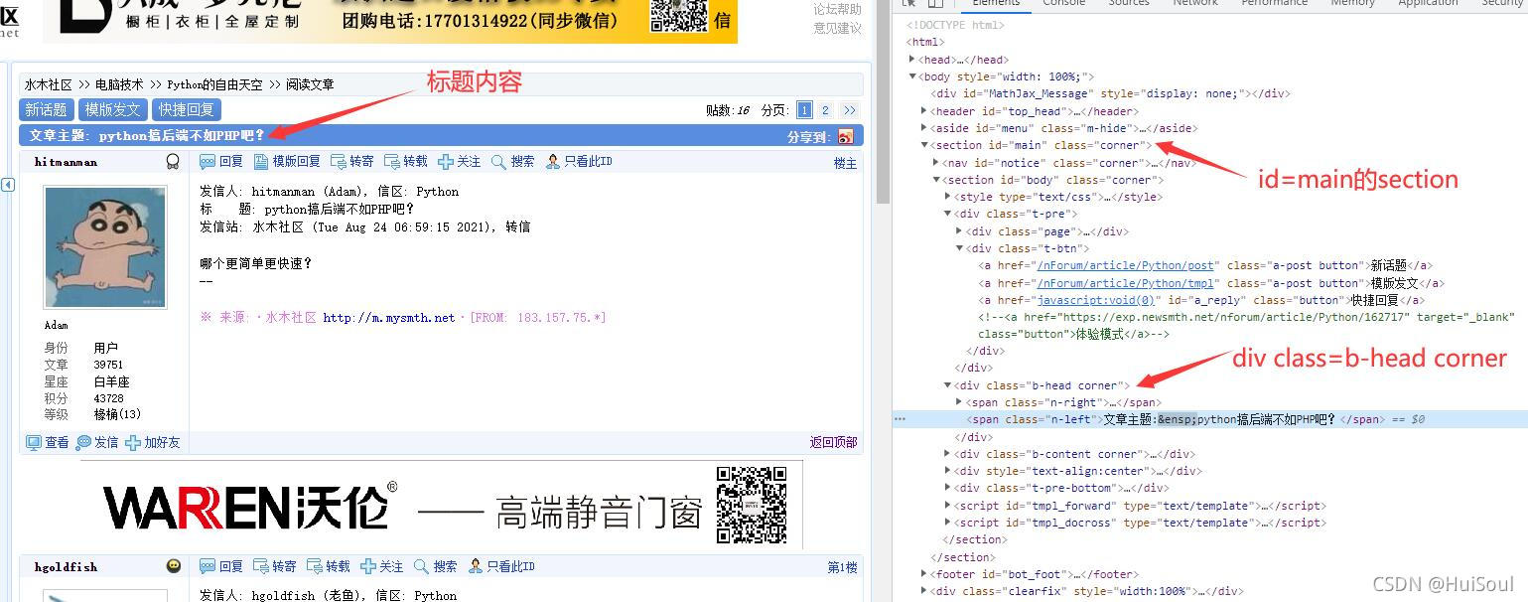Switch to the Console tab in DevTools

coord(1063,3)
